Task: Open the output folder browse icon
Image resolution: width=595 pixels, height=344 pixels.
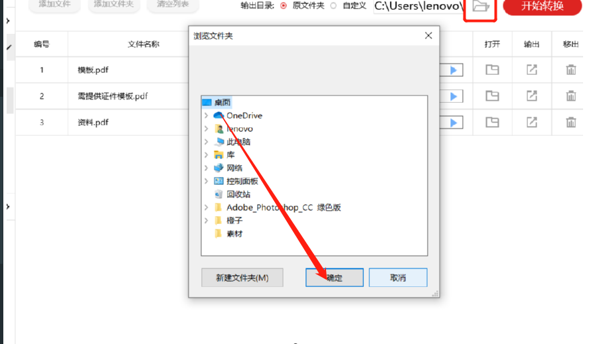Action: tap(480, 7)
